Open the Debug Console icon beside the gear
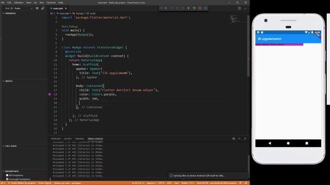The width and height of the screenshot is (330, 185). click(43, 8)
